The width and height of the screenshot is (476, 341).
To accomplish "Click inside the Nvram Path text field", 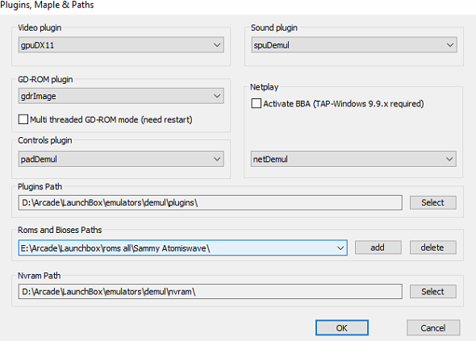I will tap(210, 292).
